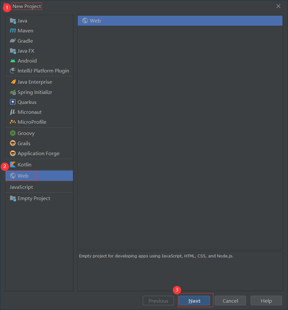Click the Java Enterprise orange icon
Image resolution: width=288 pixels, height=310 pixels.
coord(13,82)
